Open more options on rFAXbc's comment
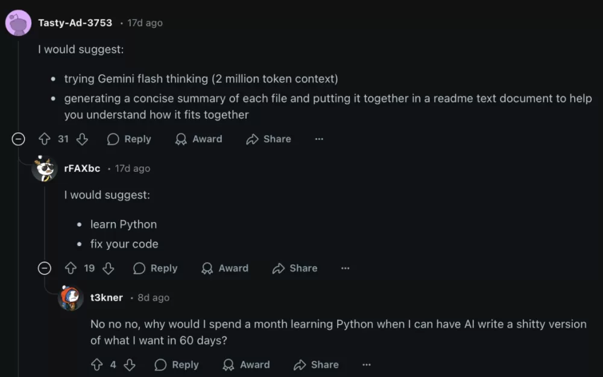Screen dimensions: 603x377 coord(345,268)
